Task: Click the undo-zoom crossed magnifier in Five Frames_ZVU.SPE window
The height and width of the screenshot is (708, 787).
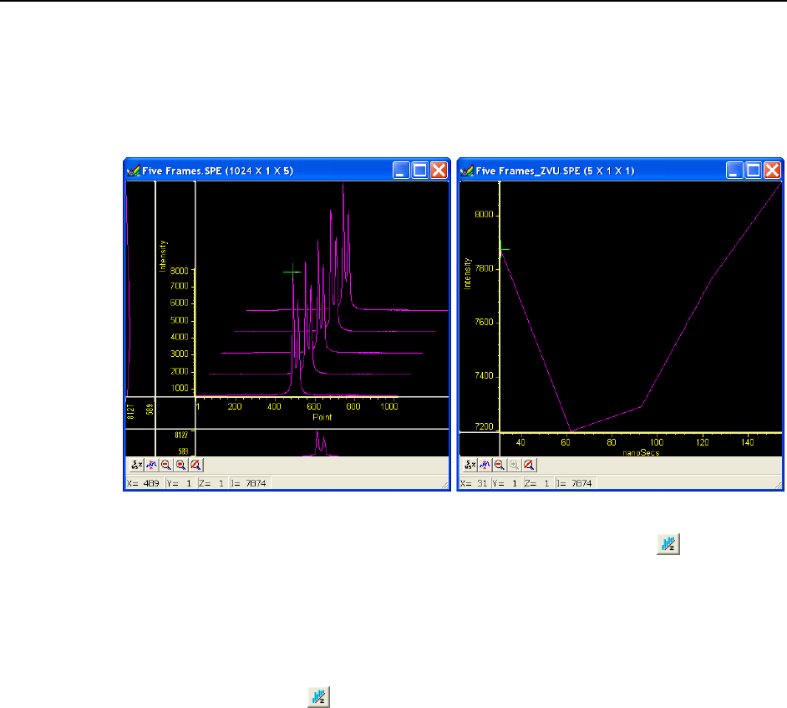Action: (x=529, y=465)
